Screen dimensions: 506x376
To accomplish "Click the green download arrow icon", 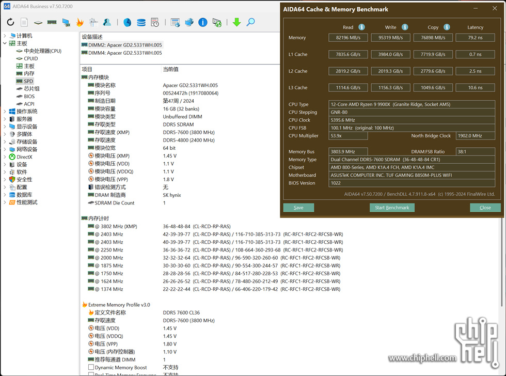I will point(237,22).
